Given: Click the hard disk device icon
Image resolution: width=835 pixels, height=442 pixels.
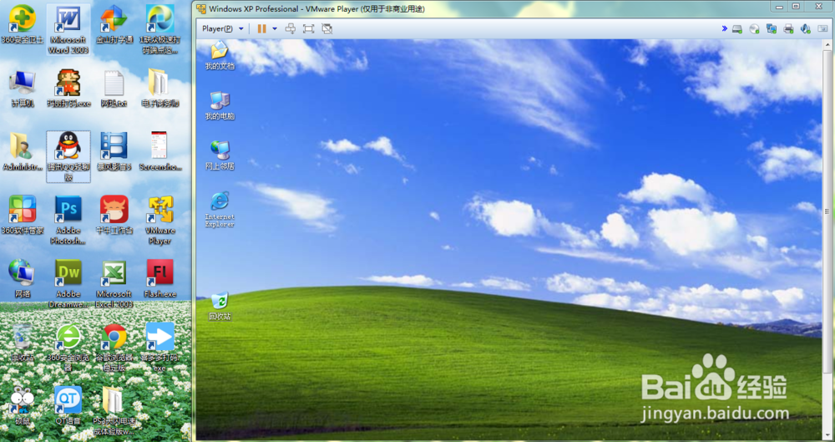Looking at the screenshot, I should click(737, 28).
